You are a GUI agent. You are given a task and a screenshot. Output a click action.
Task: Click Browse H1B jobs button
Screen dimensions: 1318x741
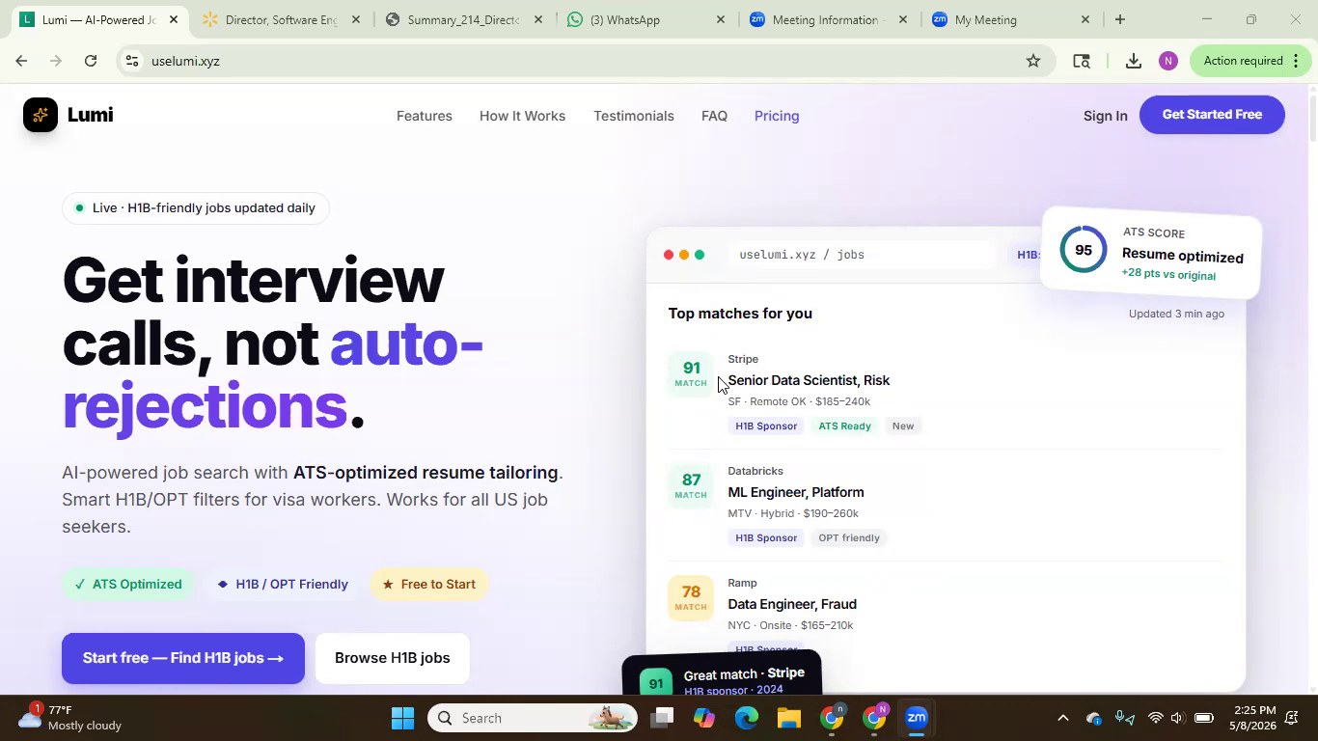click(x=393, y=658)
